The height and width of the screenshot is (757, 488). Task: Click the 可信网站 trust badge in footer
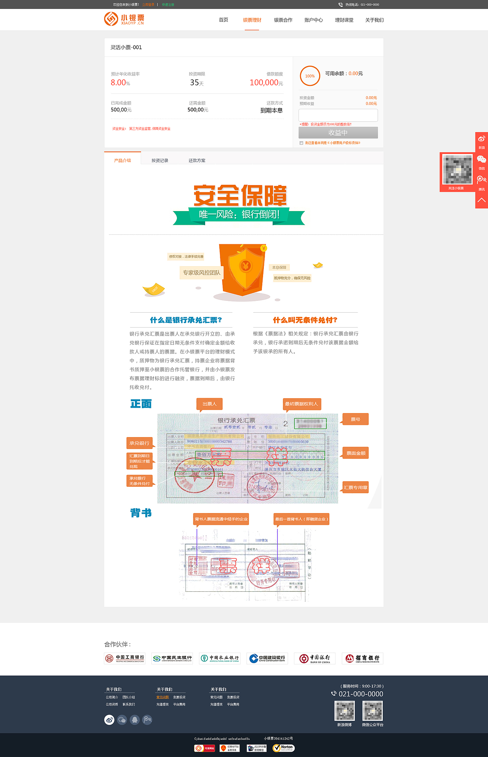click(x=205, y=748)
